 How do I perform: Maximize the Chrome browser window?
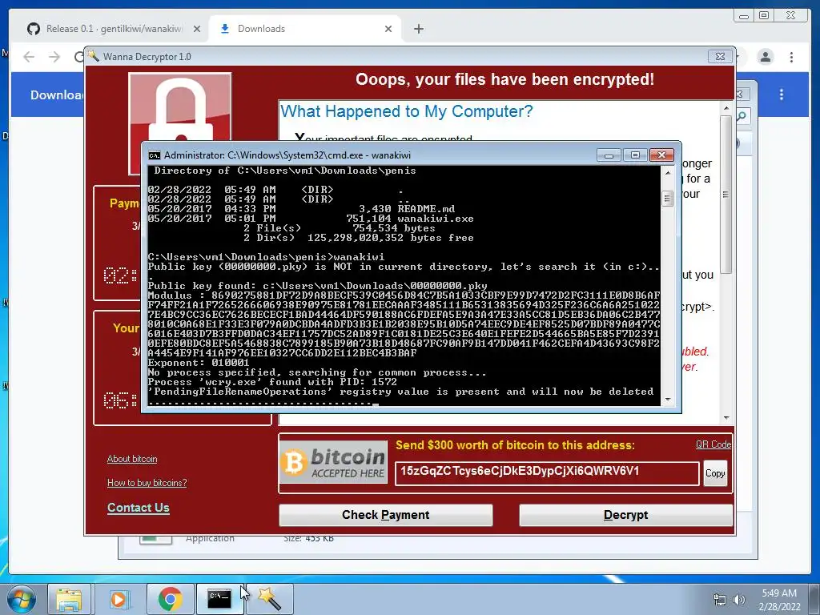coord(764,16)
